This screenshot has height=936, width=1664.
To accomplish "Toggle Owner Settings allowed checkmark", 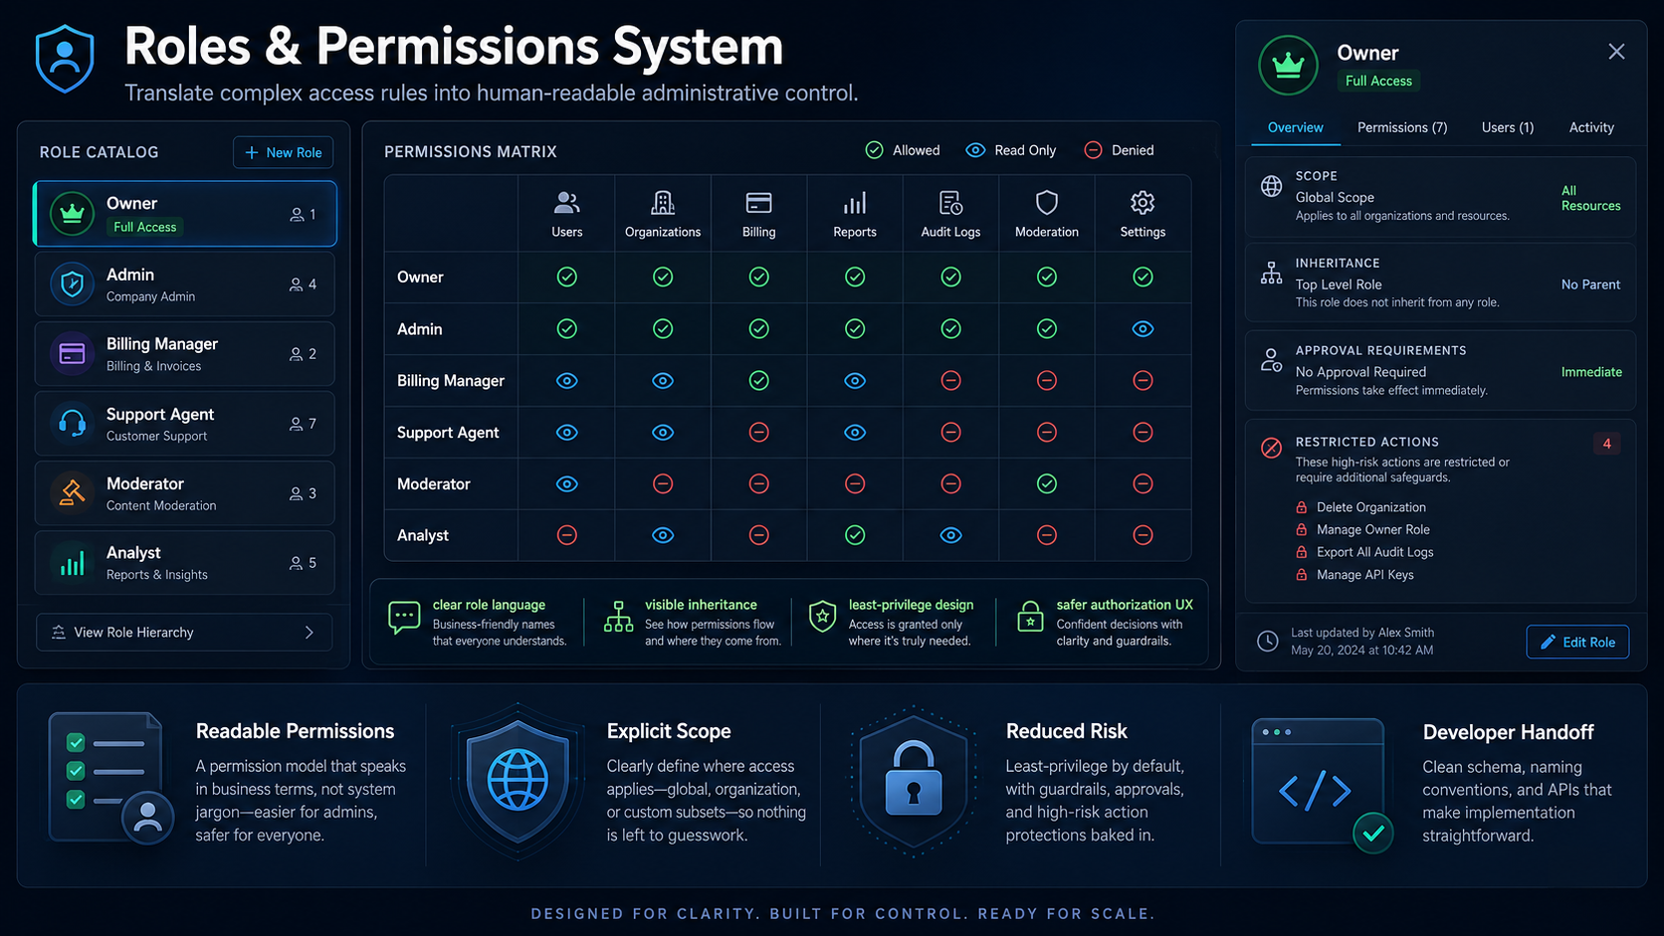I will pyautogui.click(x=1143, y=277).
